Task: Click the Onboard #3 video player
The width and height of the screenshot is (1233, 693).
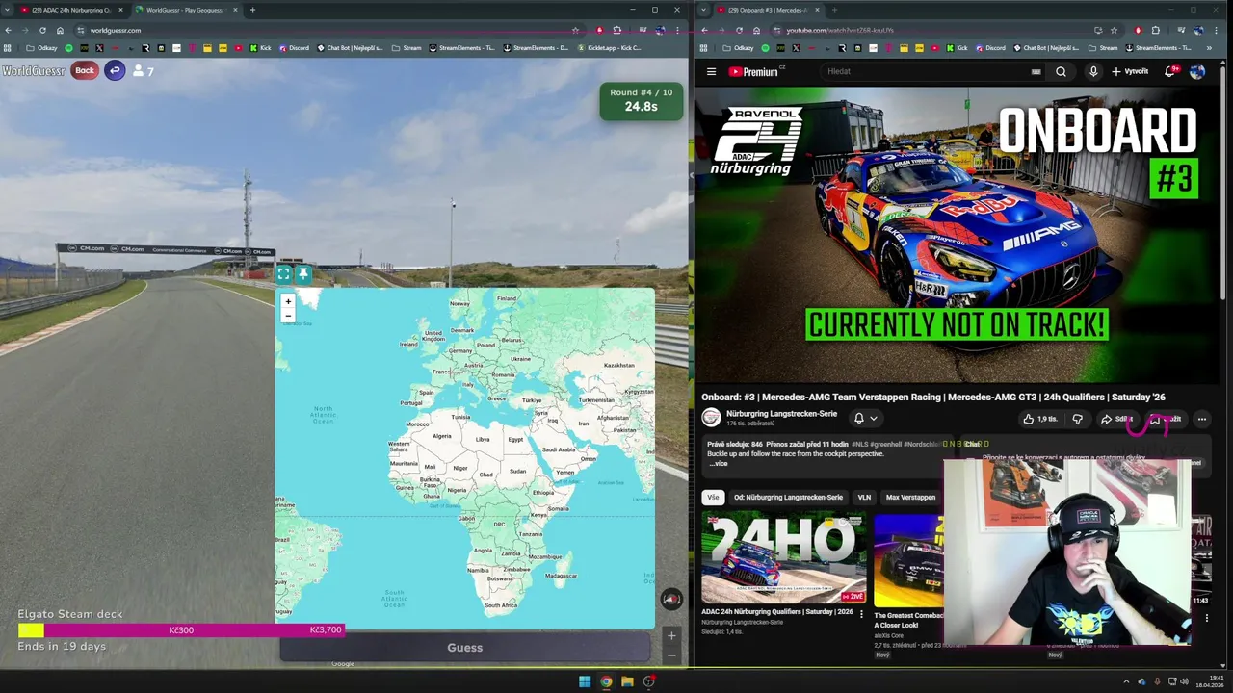Action: click(958, 236)
